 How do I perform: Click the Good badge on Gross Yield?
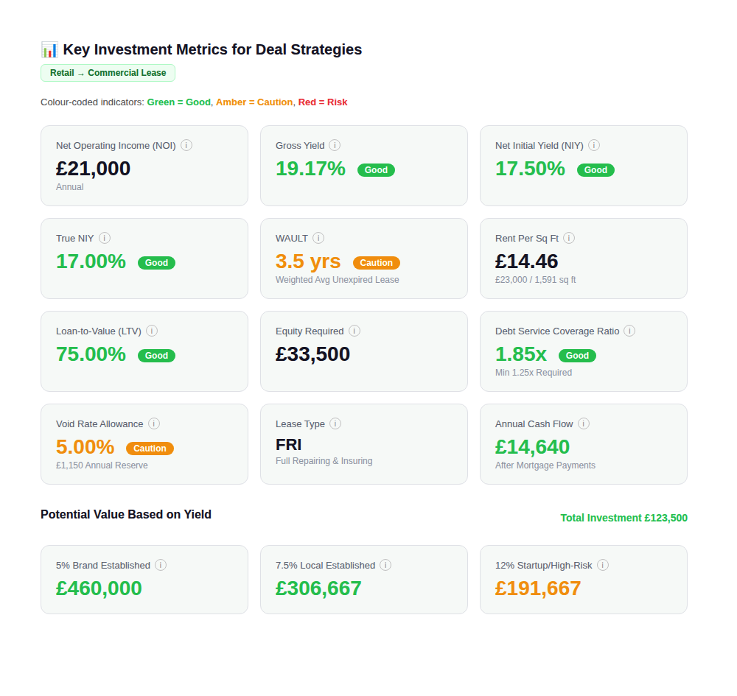(376, 169)
